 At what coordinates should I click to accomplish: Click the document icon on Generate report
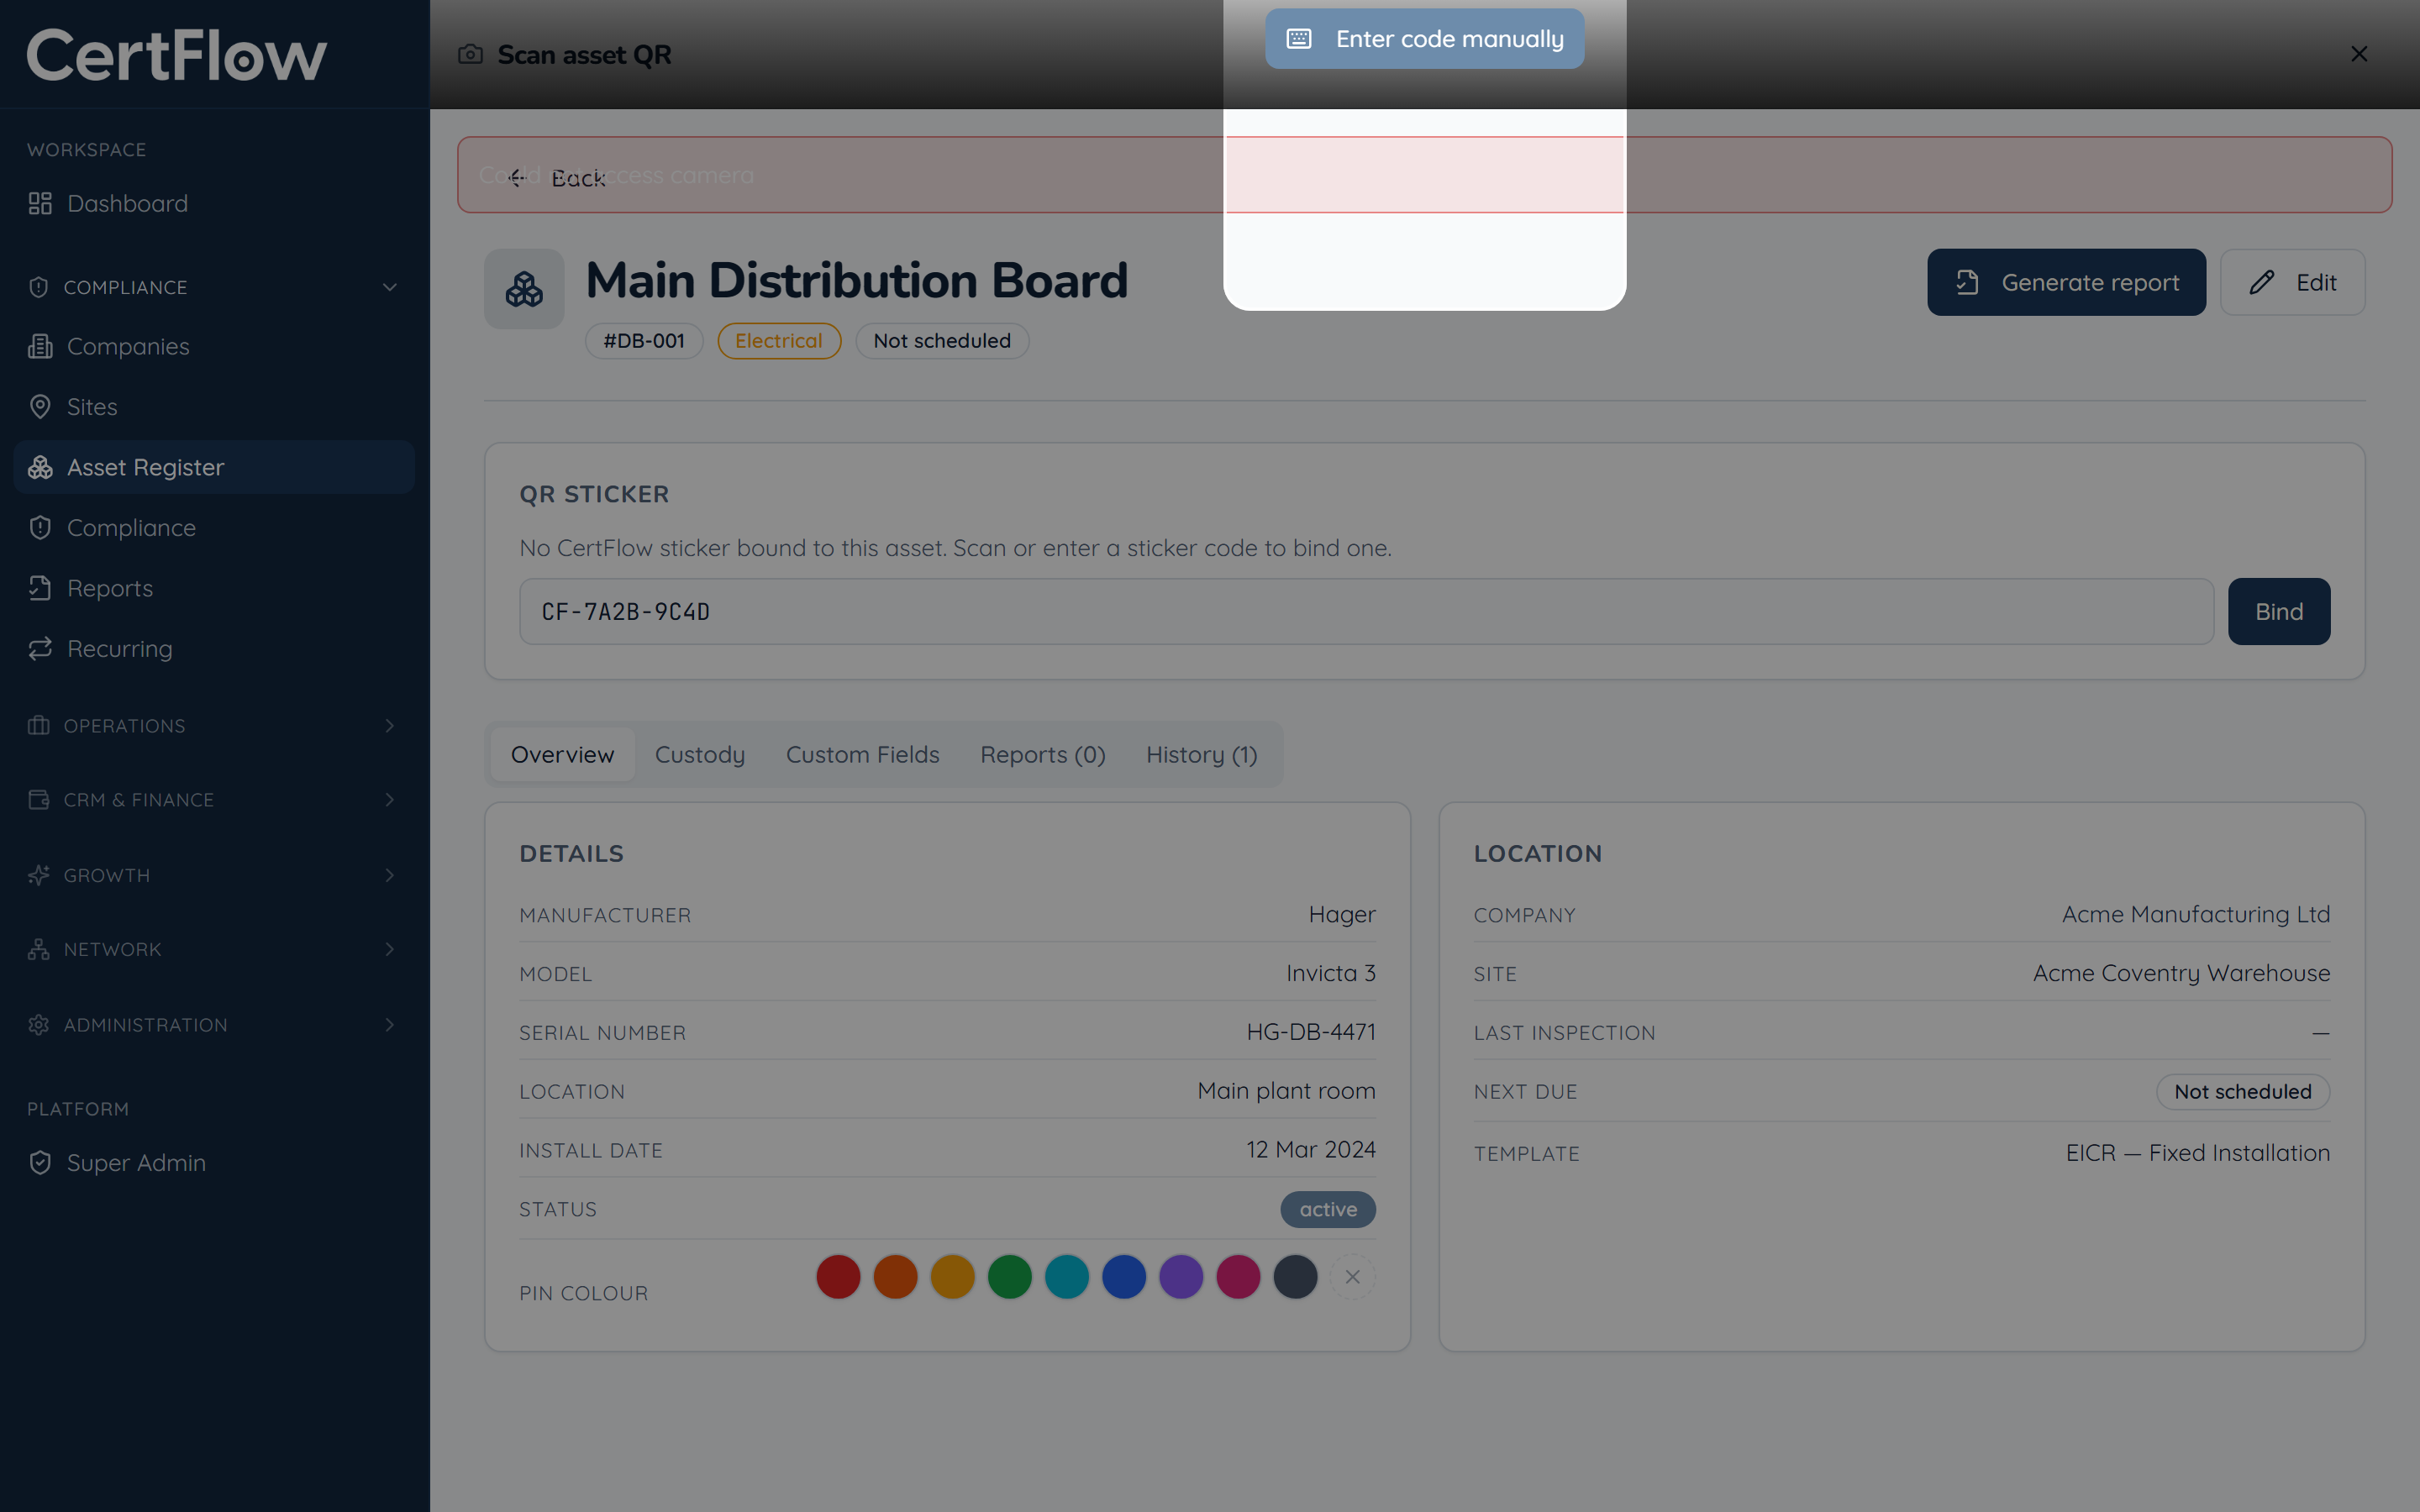coord(1967,283)
